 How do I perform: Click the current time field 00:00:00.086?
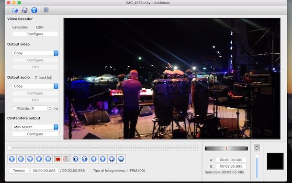(45, 171)
